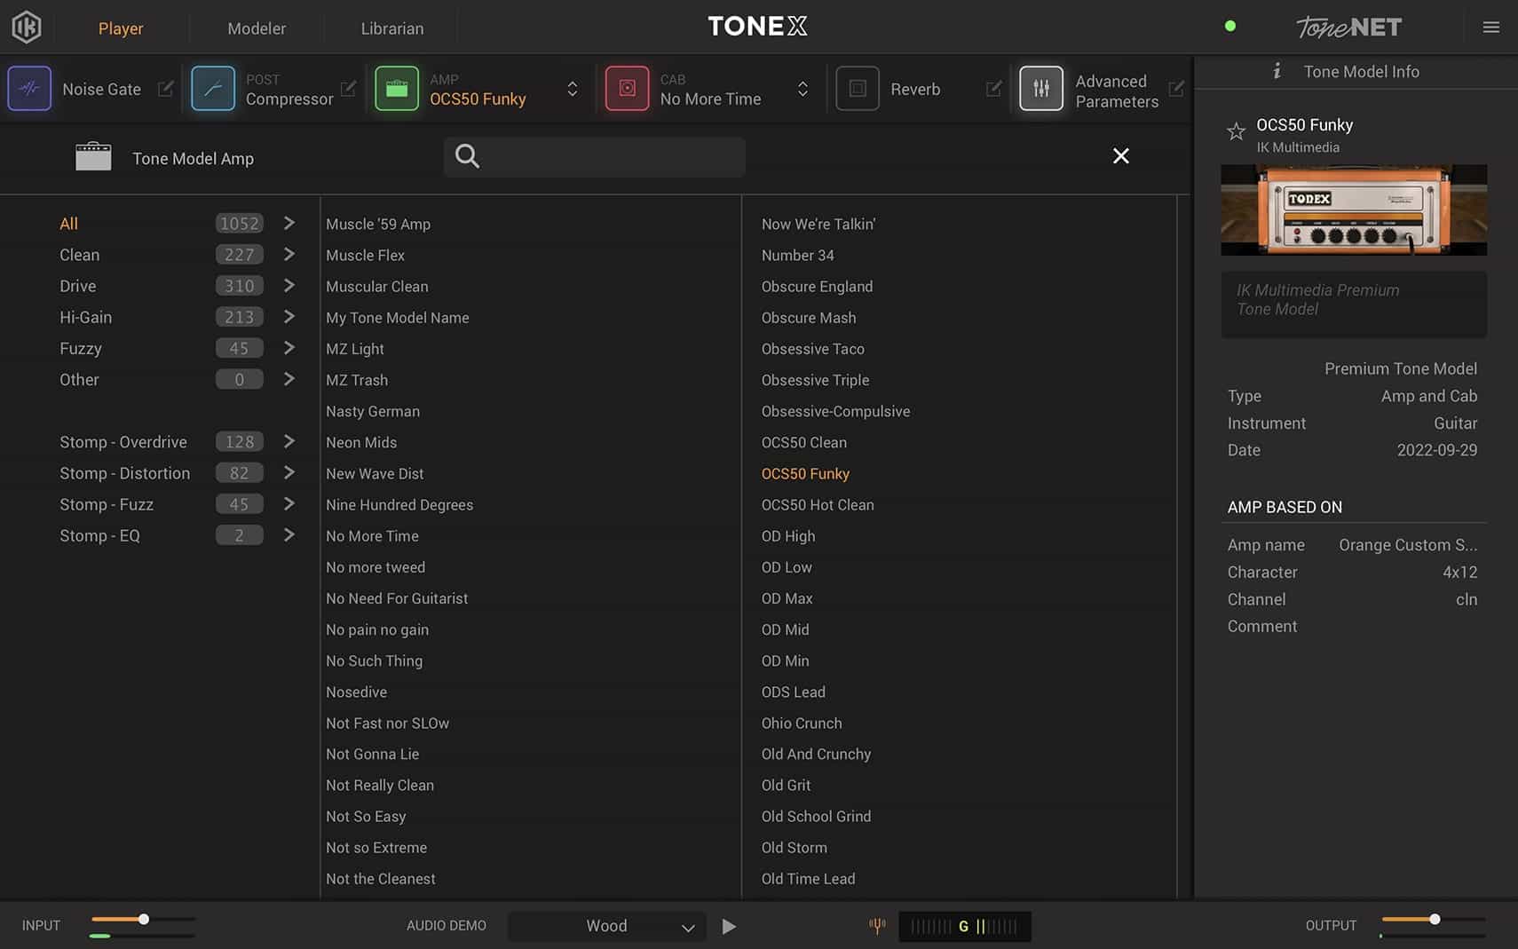Select the Hi-Gain category
1518x949 pixels.
86,317
